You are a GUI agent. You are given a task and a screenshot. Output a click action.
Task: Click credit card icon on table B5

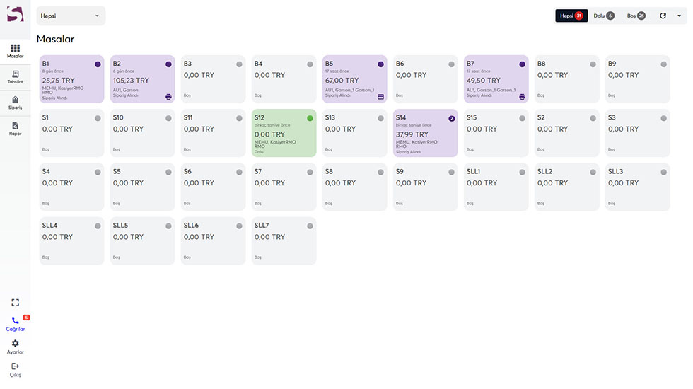pos(380,97)
